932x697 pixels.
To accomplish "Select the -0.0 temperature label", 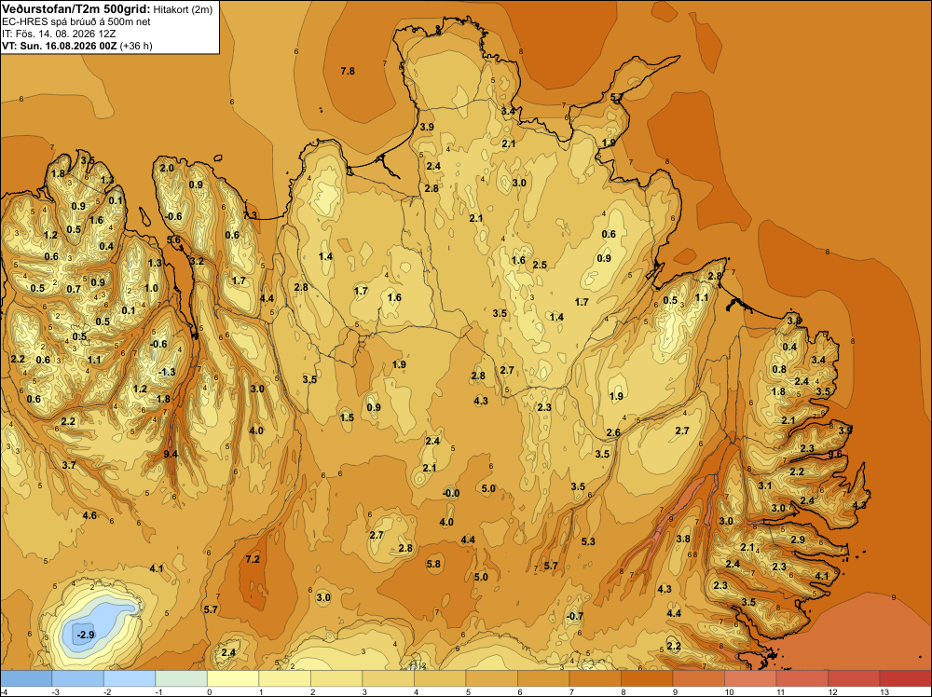I will pos(451,493).
